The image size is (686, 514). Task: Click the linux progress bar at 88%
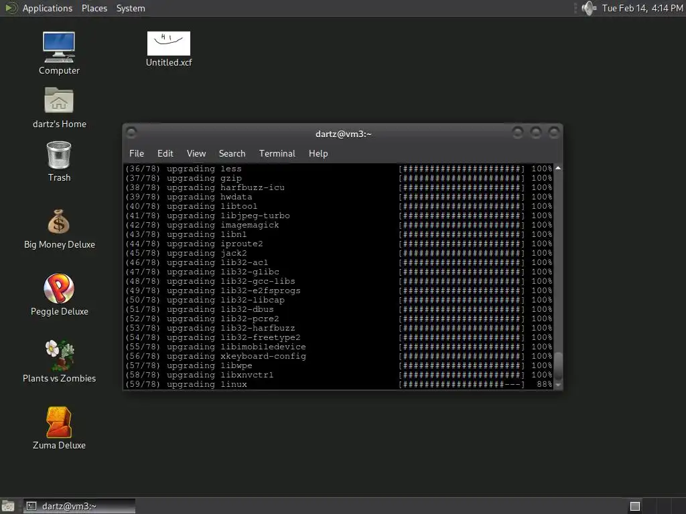(x=462, y=384)
